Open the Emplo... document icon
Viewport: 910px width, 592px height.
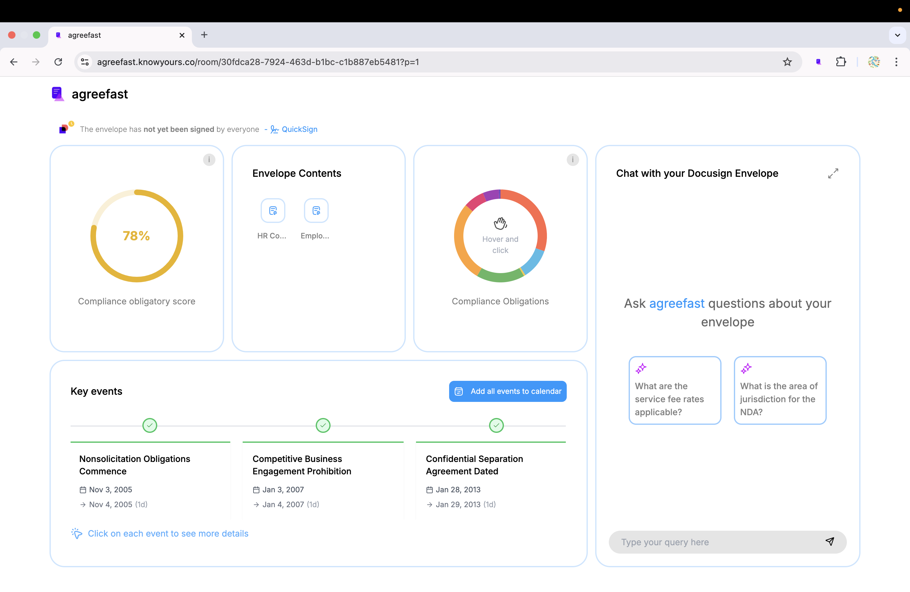tap(316, 210)
